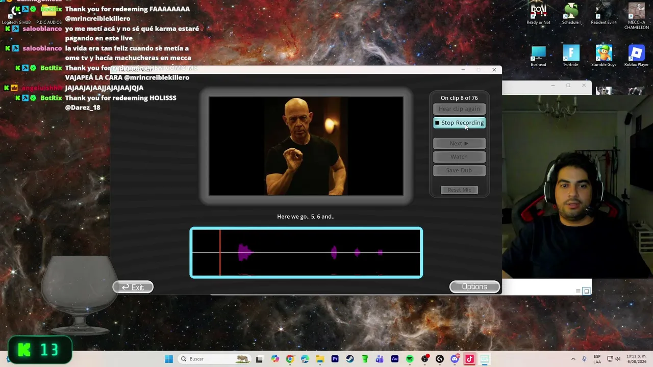Open Schedule I desktop shortcut
This screenshot has width=653, height=367.
(x=571, y=14)
